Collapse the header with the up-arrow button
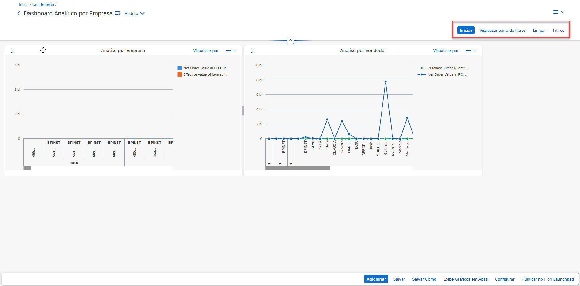 290,40
